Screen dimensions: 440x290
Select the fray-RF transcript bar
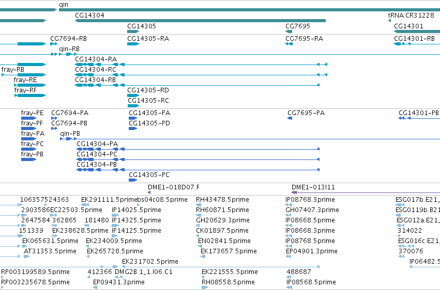(x=30, y=95)
